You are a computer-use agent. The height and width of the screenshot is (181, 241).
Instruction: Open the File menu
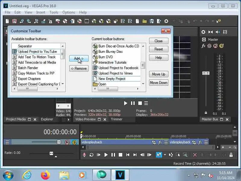(x=8, y=12)
